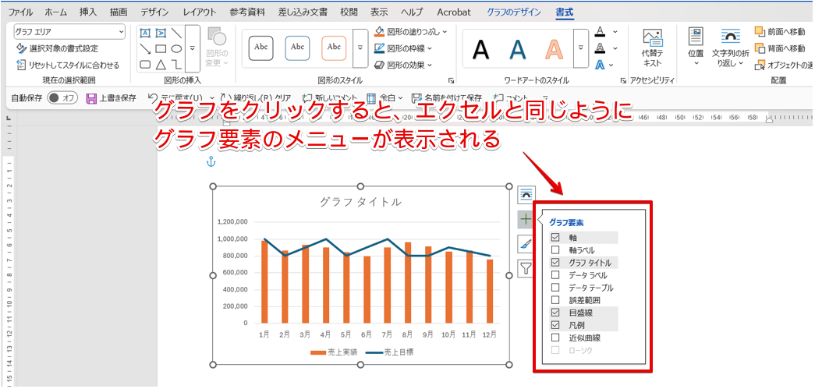Image resolution: width=815 pixels, height=389 pixels.
Task: Expand the shapes gallery more arrow
Action: [193, 48]
